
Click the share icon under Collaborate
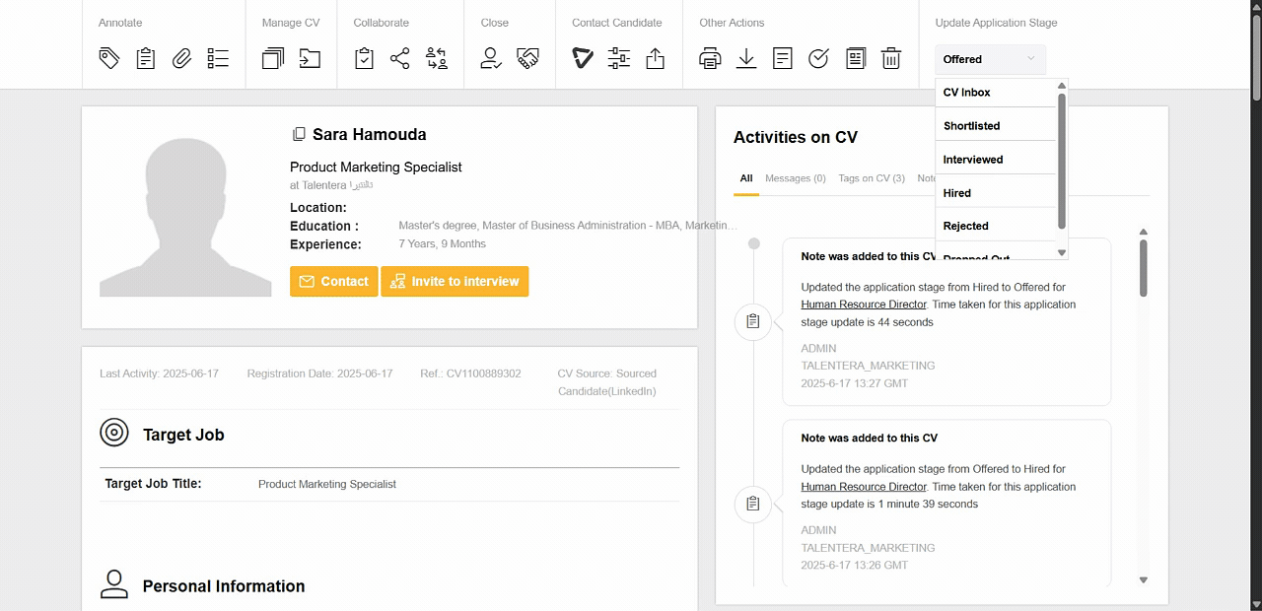coord(399,59)
